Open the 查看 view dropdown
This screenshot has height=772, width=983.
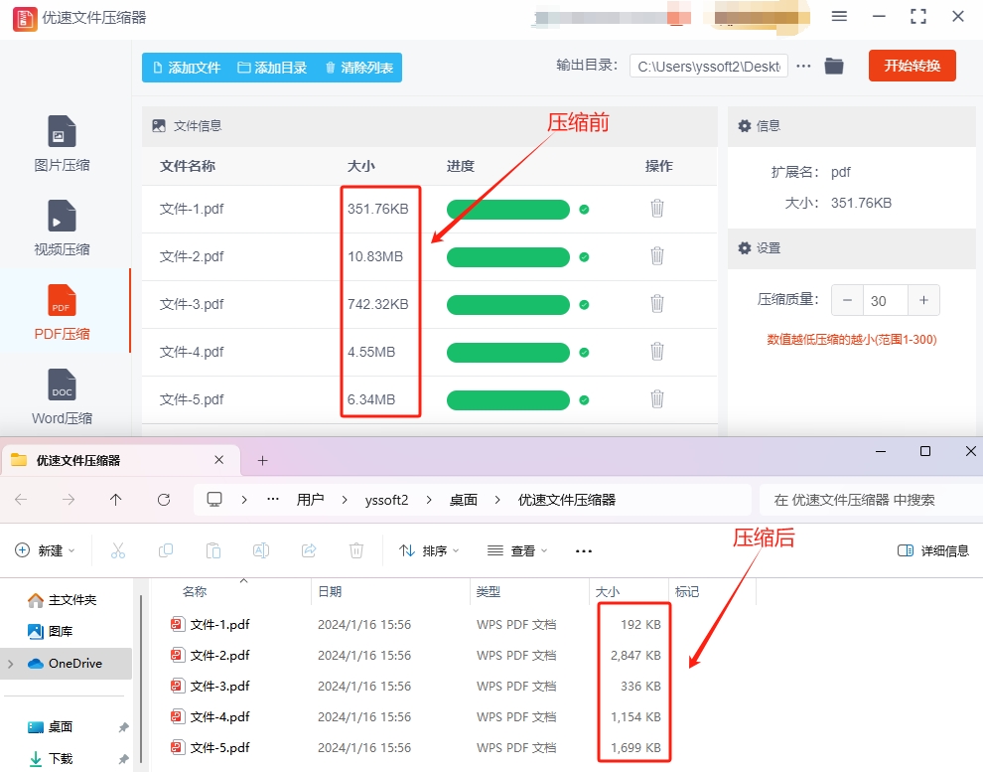518,550
